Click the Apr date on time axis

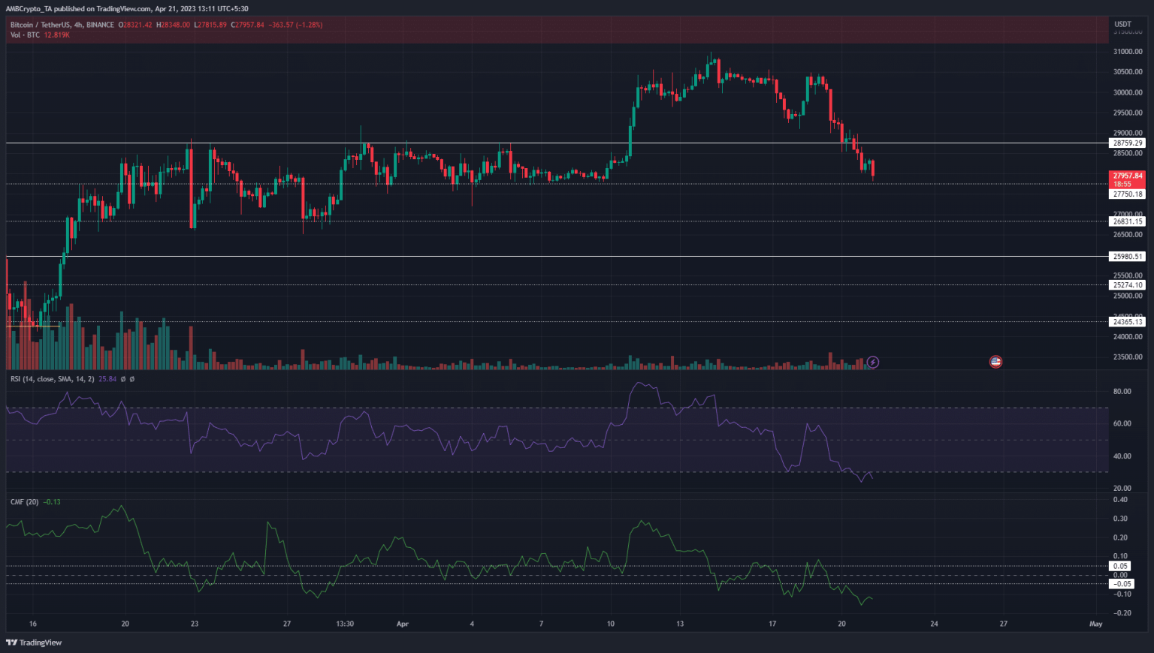pos(402,624)
